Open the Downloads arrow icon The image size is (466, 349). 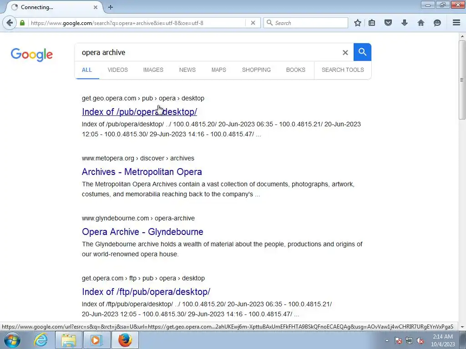(405, 23)
